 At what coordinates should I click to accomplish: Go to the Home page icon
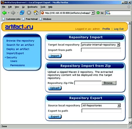click(36, 13)
